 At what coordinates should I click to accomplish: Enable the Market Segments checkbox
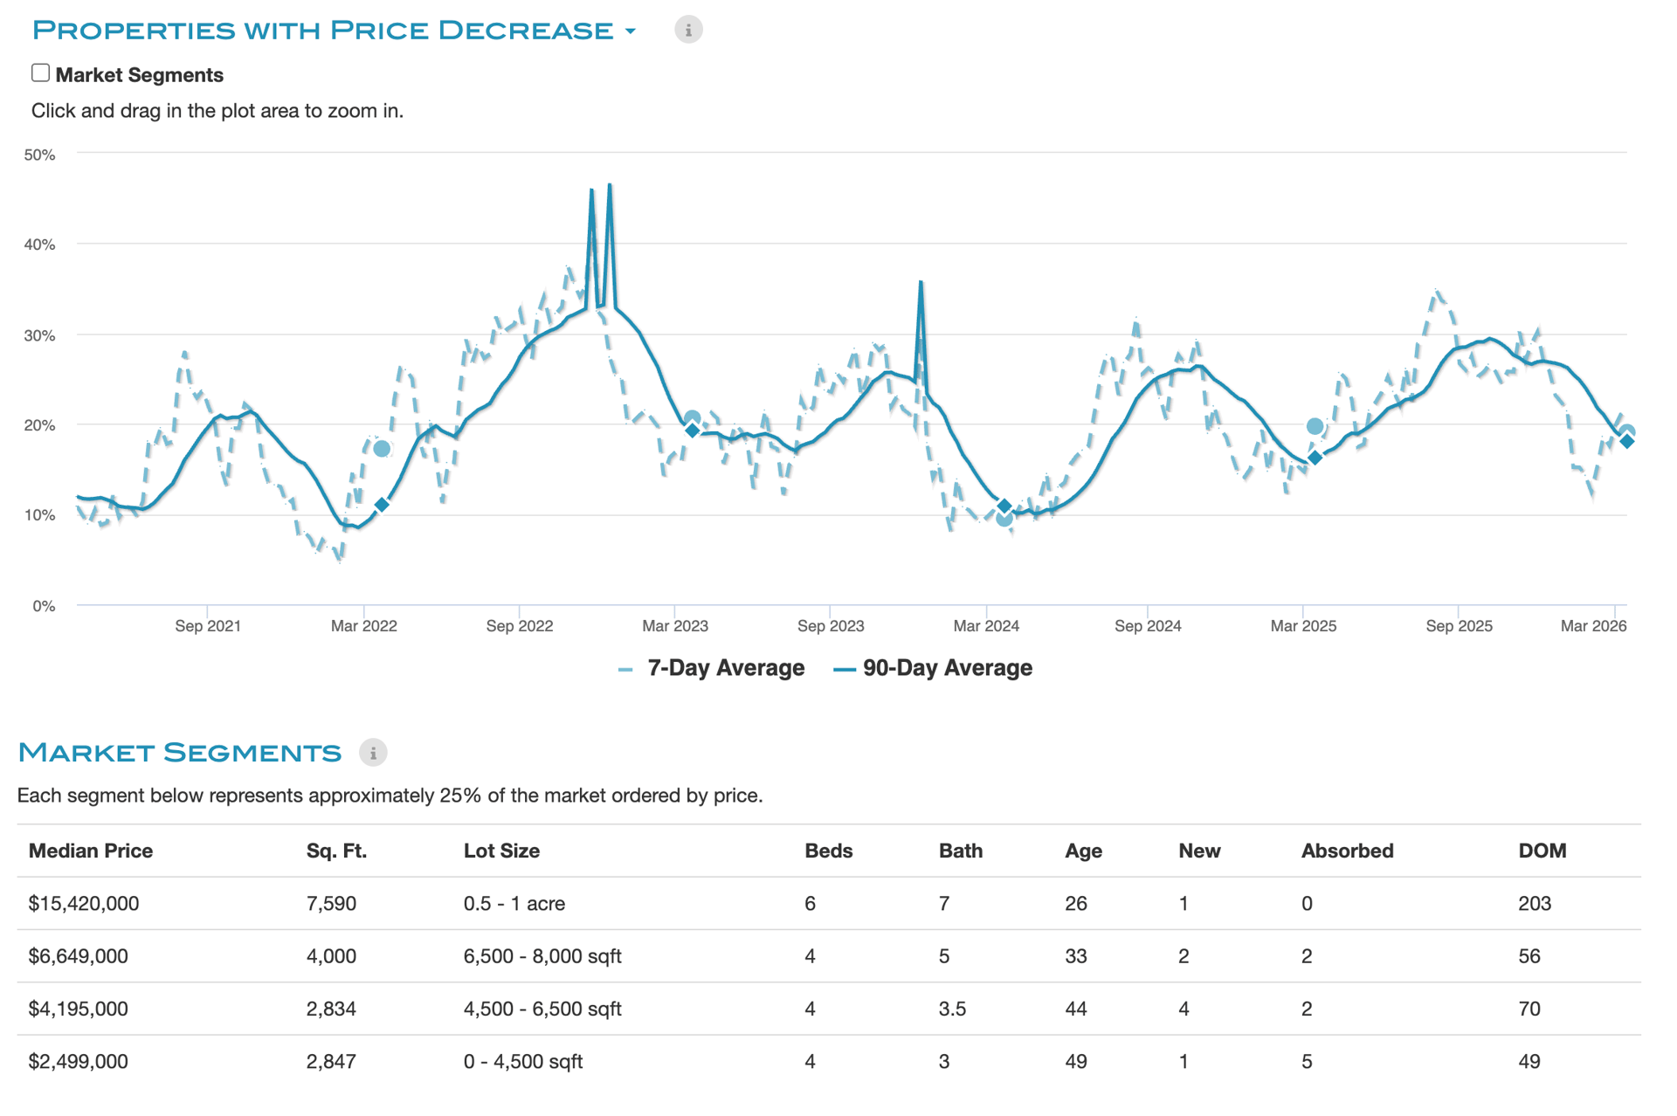click(40, 73)
